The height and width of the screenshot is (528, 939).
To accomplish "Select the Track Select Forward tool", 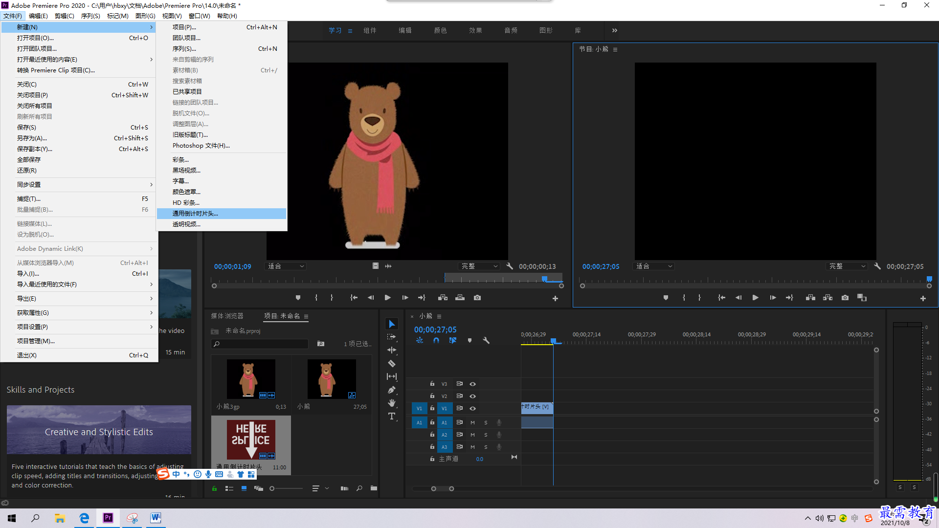I will pos(392,337).
